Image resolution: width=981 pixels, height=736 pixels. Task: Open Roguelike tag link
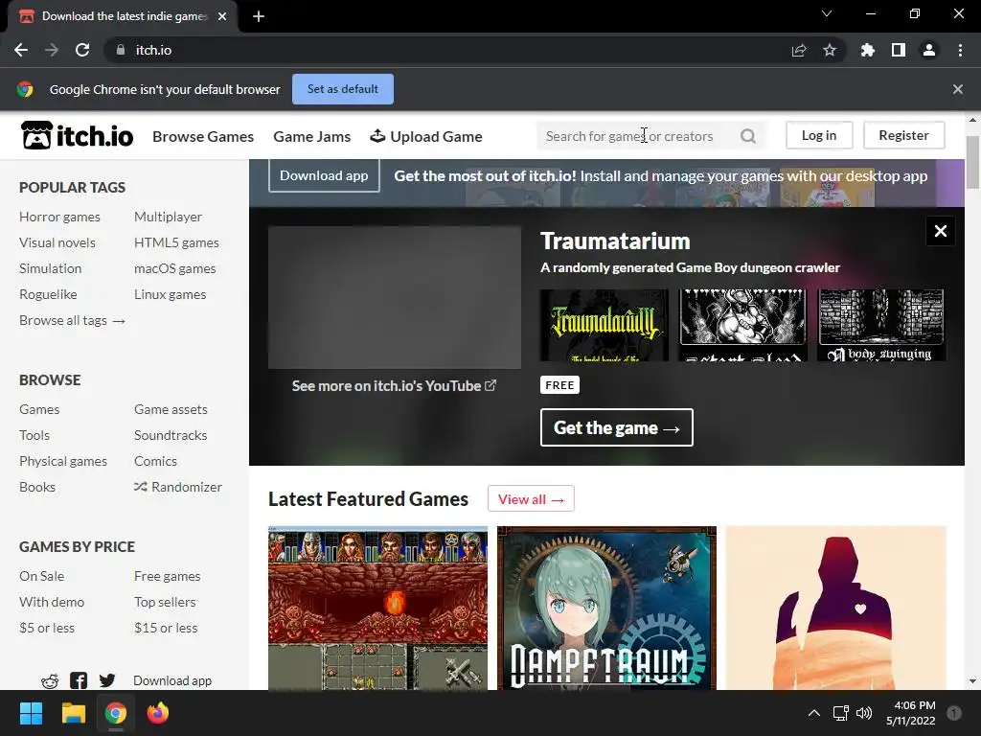[48, 294]
